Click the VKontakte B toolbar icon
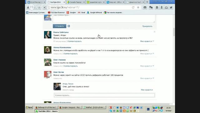Screen dimensions: 200x113 coord(157,8)
